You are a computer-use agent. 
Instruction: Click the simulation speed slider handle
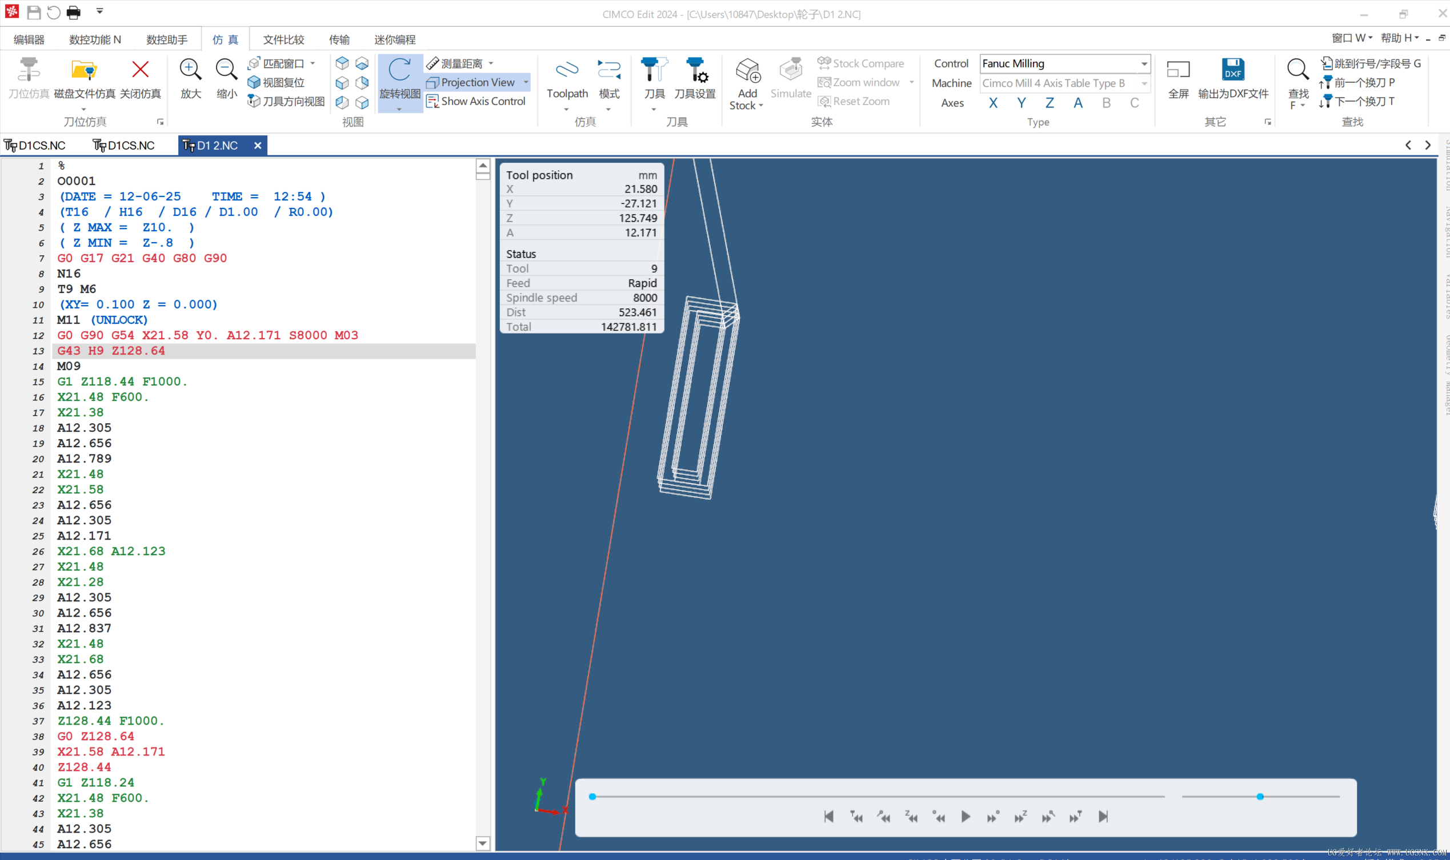click(x=1259, y=797)
